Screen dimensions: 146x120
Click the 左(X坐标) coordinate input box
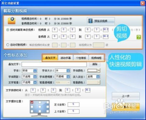(73, 104)
